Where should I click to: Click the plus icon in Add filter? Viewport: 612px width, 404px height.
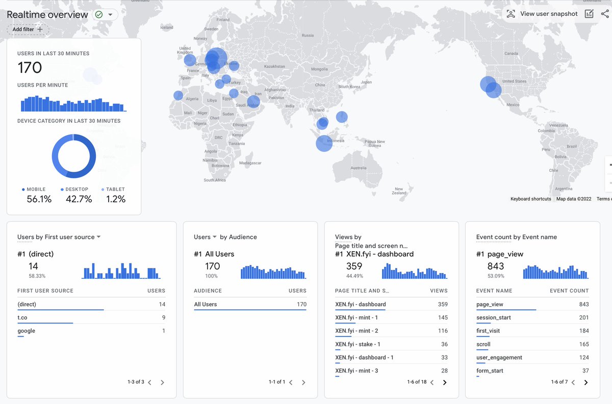click(40, 30)
